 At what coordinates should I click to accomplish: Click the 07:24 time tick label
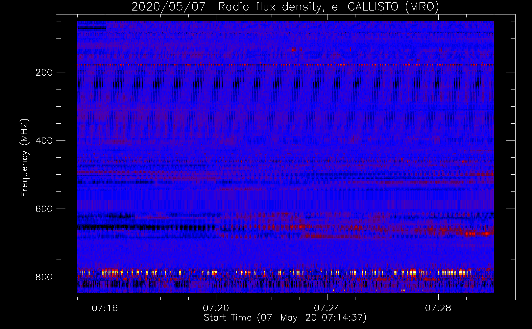coord(327,308)
